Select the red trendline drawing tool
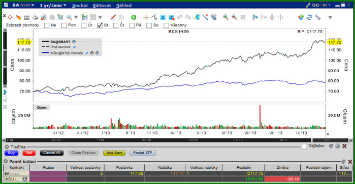 click(113, 17)
